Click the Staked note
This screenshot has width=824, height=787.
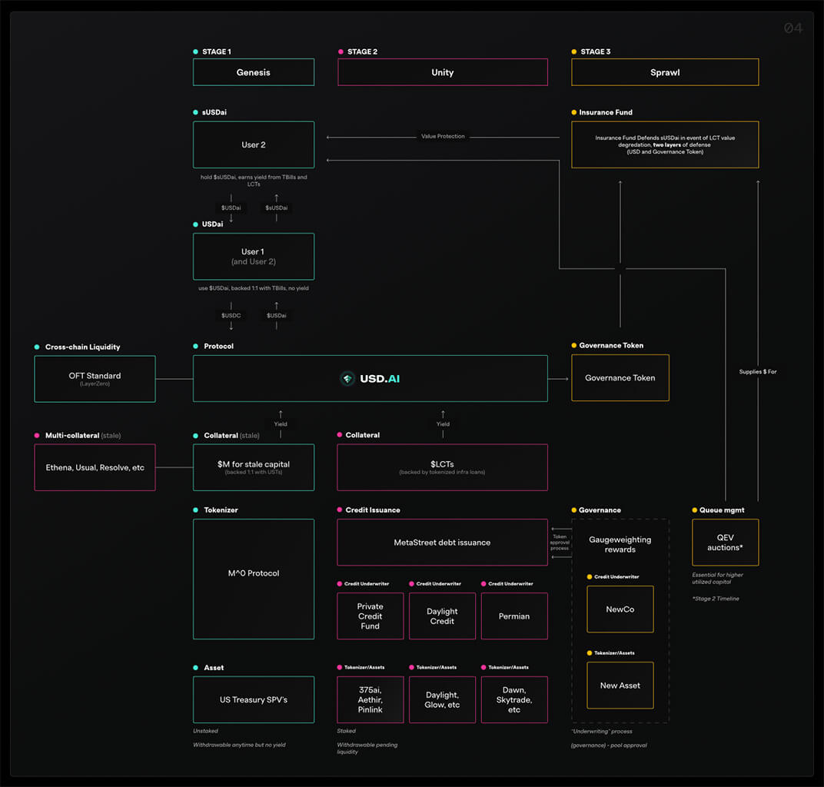347,731
